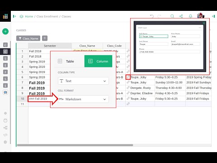The height and width of the screenshot is (163, 217).
Task: Click the Email field in Staff card
Action: (x=186, y=44)
